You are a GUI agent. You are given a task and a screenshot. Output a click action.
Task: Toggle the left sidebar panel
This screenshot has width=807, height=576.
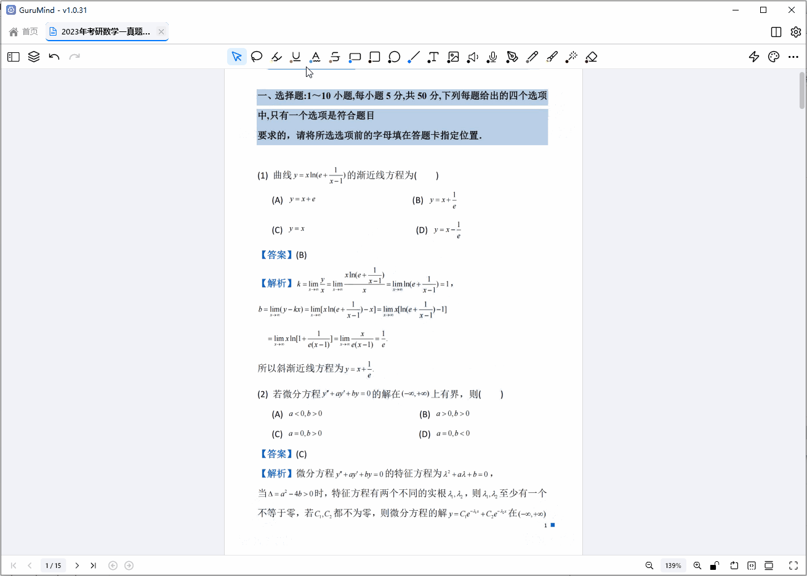point(14,57)
